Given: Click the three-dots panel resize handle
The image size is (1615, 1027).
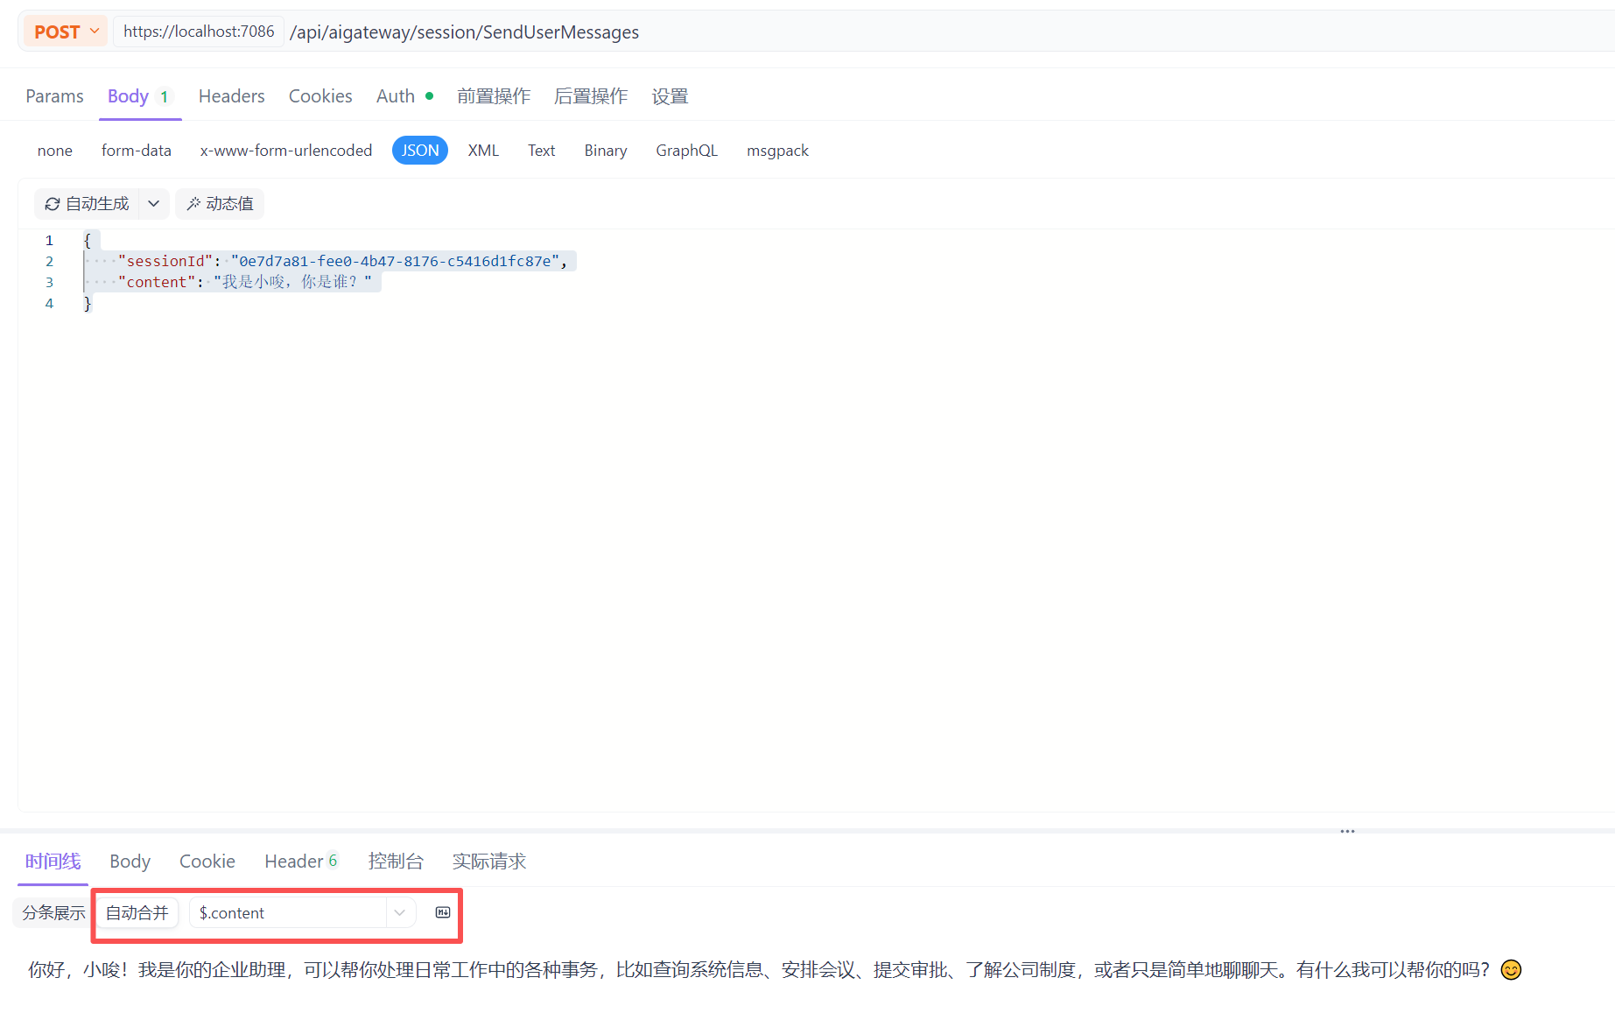Looking at the screenshot, I should click(x=1347, y=831).
